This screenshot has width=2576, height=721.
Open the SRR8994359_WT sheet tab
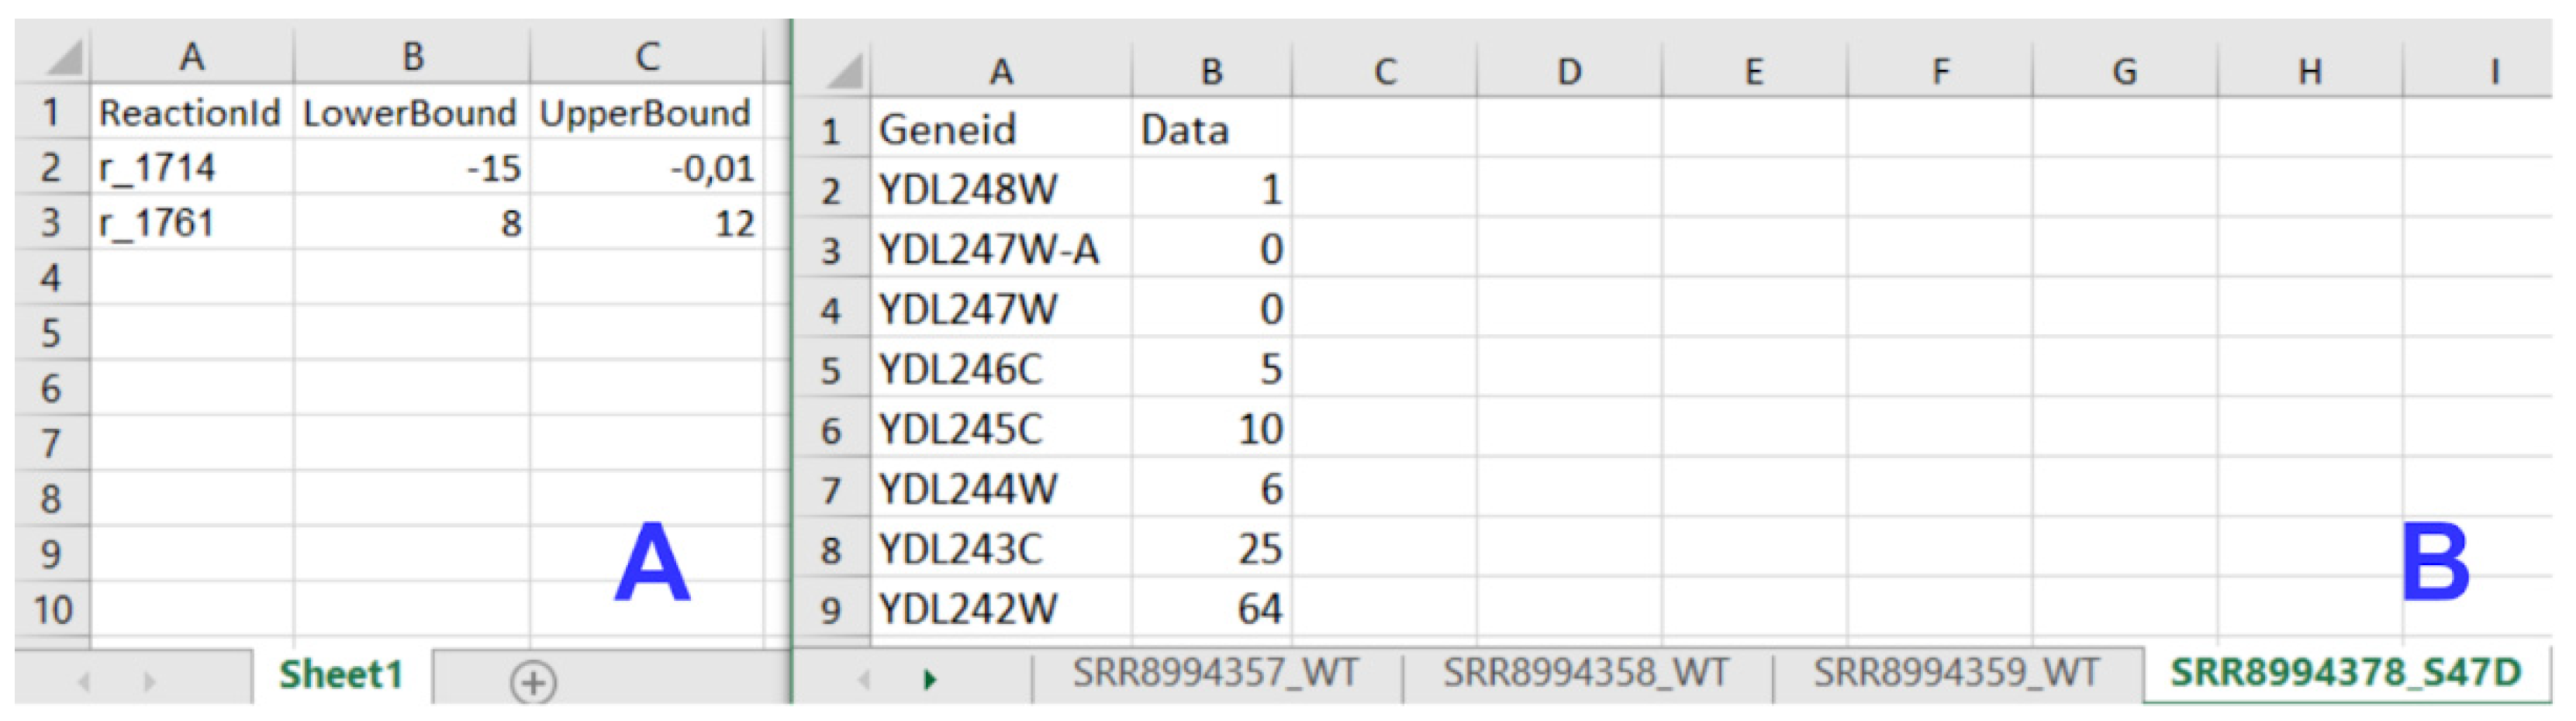1956,673
